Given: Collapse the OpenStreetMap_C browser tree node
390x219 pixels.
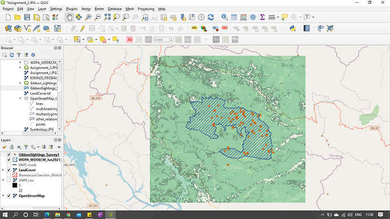Looking at the screenshot, I should 20,98.
